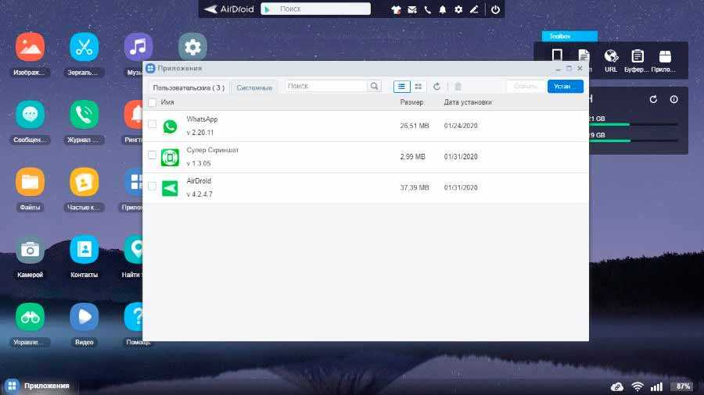Viewport: 704px width, 395px height.
Task: Check the WhatsApp app checkbox
Action: (152, 125)
